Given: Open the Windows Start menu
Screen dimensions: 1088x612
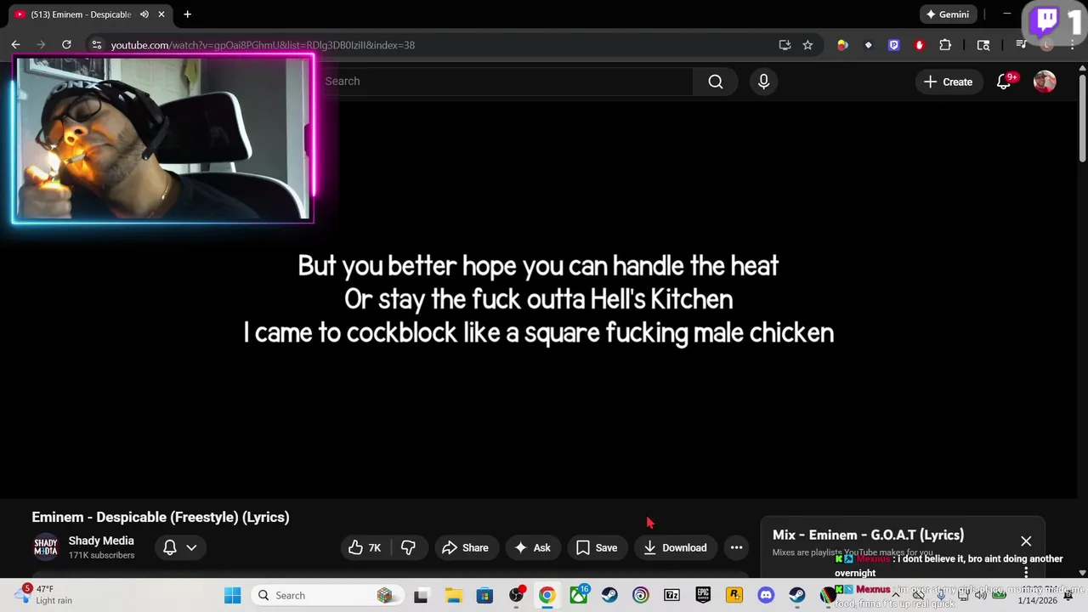Looking at the screenshot, I should click(x=232, y=595).
